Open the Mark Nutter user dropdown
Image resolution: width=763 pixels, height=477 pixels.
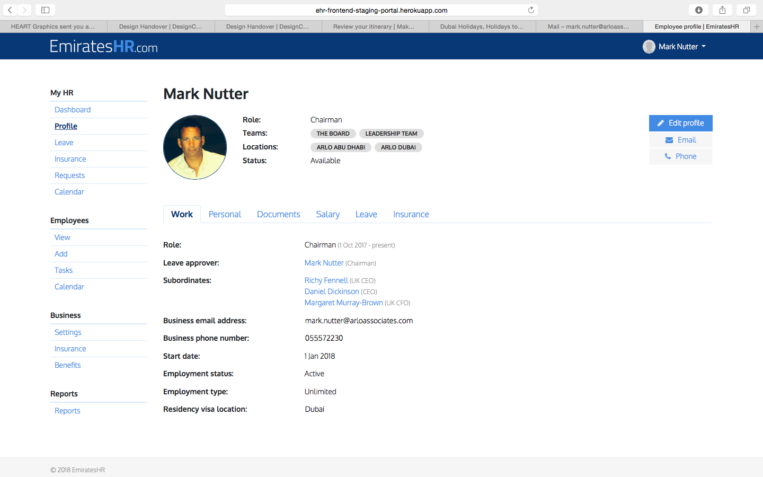click(x=675, y=47)
